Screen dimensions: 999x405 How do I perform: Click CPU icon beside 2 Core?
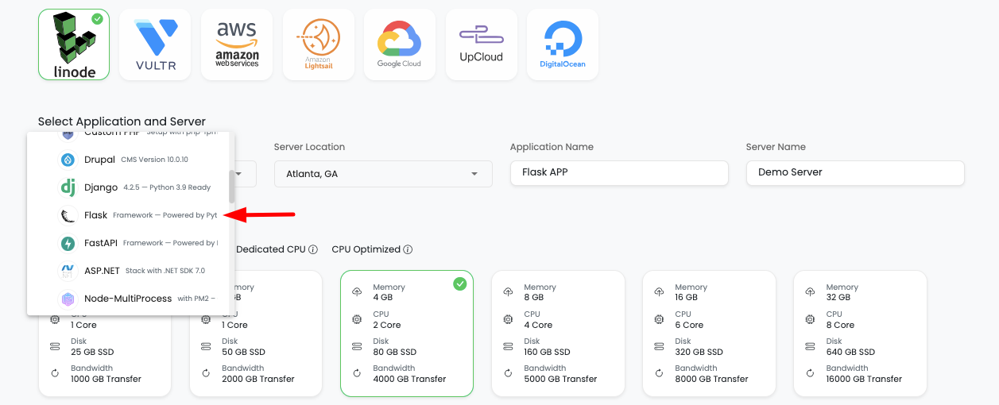(x=357, y=319)
